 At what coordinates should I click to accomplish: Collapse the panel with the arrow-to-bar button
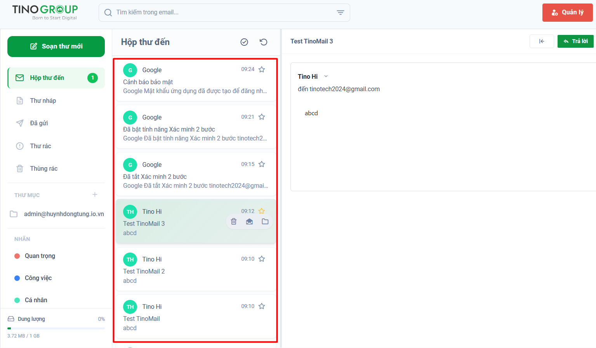542,41
